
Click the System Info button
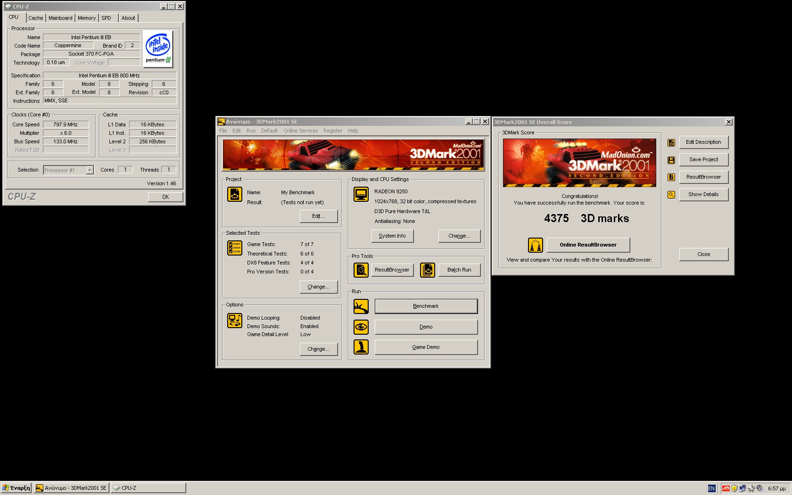pyautogui.click(x=392, y=236)
